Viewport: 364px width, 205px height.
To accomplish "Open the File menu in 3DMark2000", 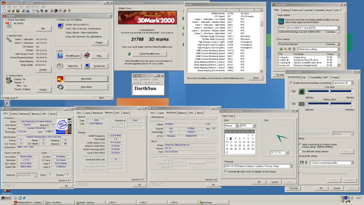I will (x=4, y=7).
